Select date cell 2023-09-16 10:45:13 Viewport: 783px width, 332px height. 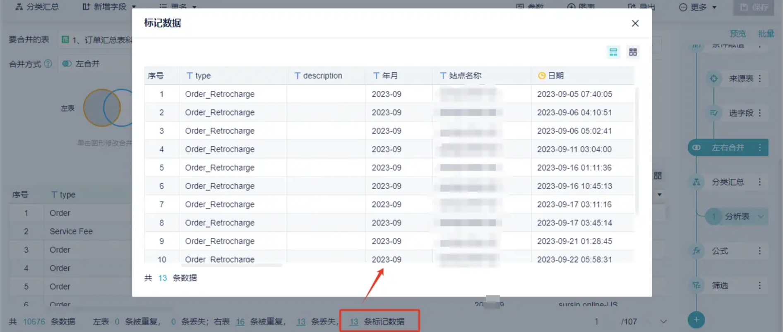tap(574, 186)
